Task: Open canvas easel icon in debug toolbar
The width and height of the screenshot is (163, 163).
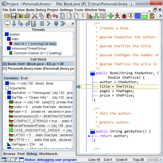Action: point(7,24)
